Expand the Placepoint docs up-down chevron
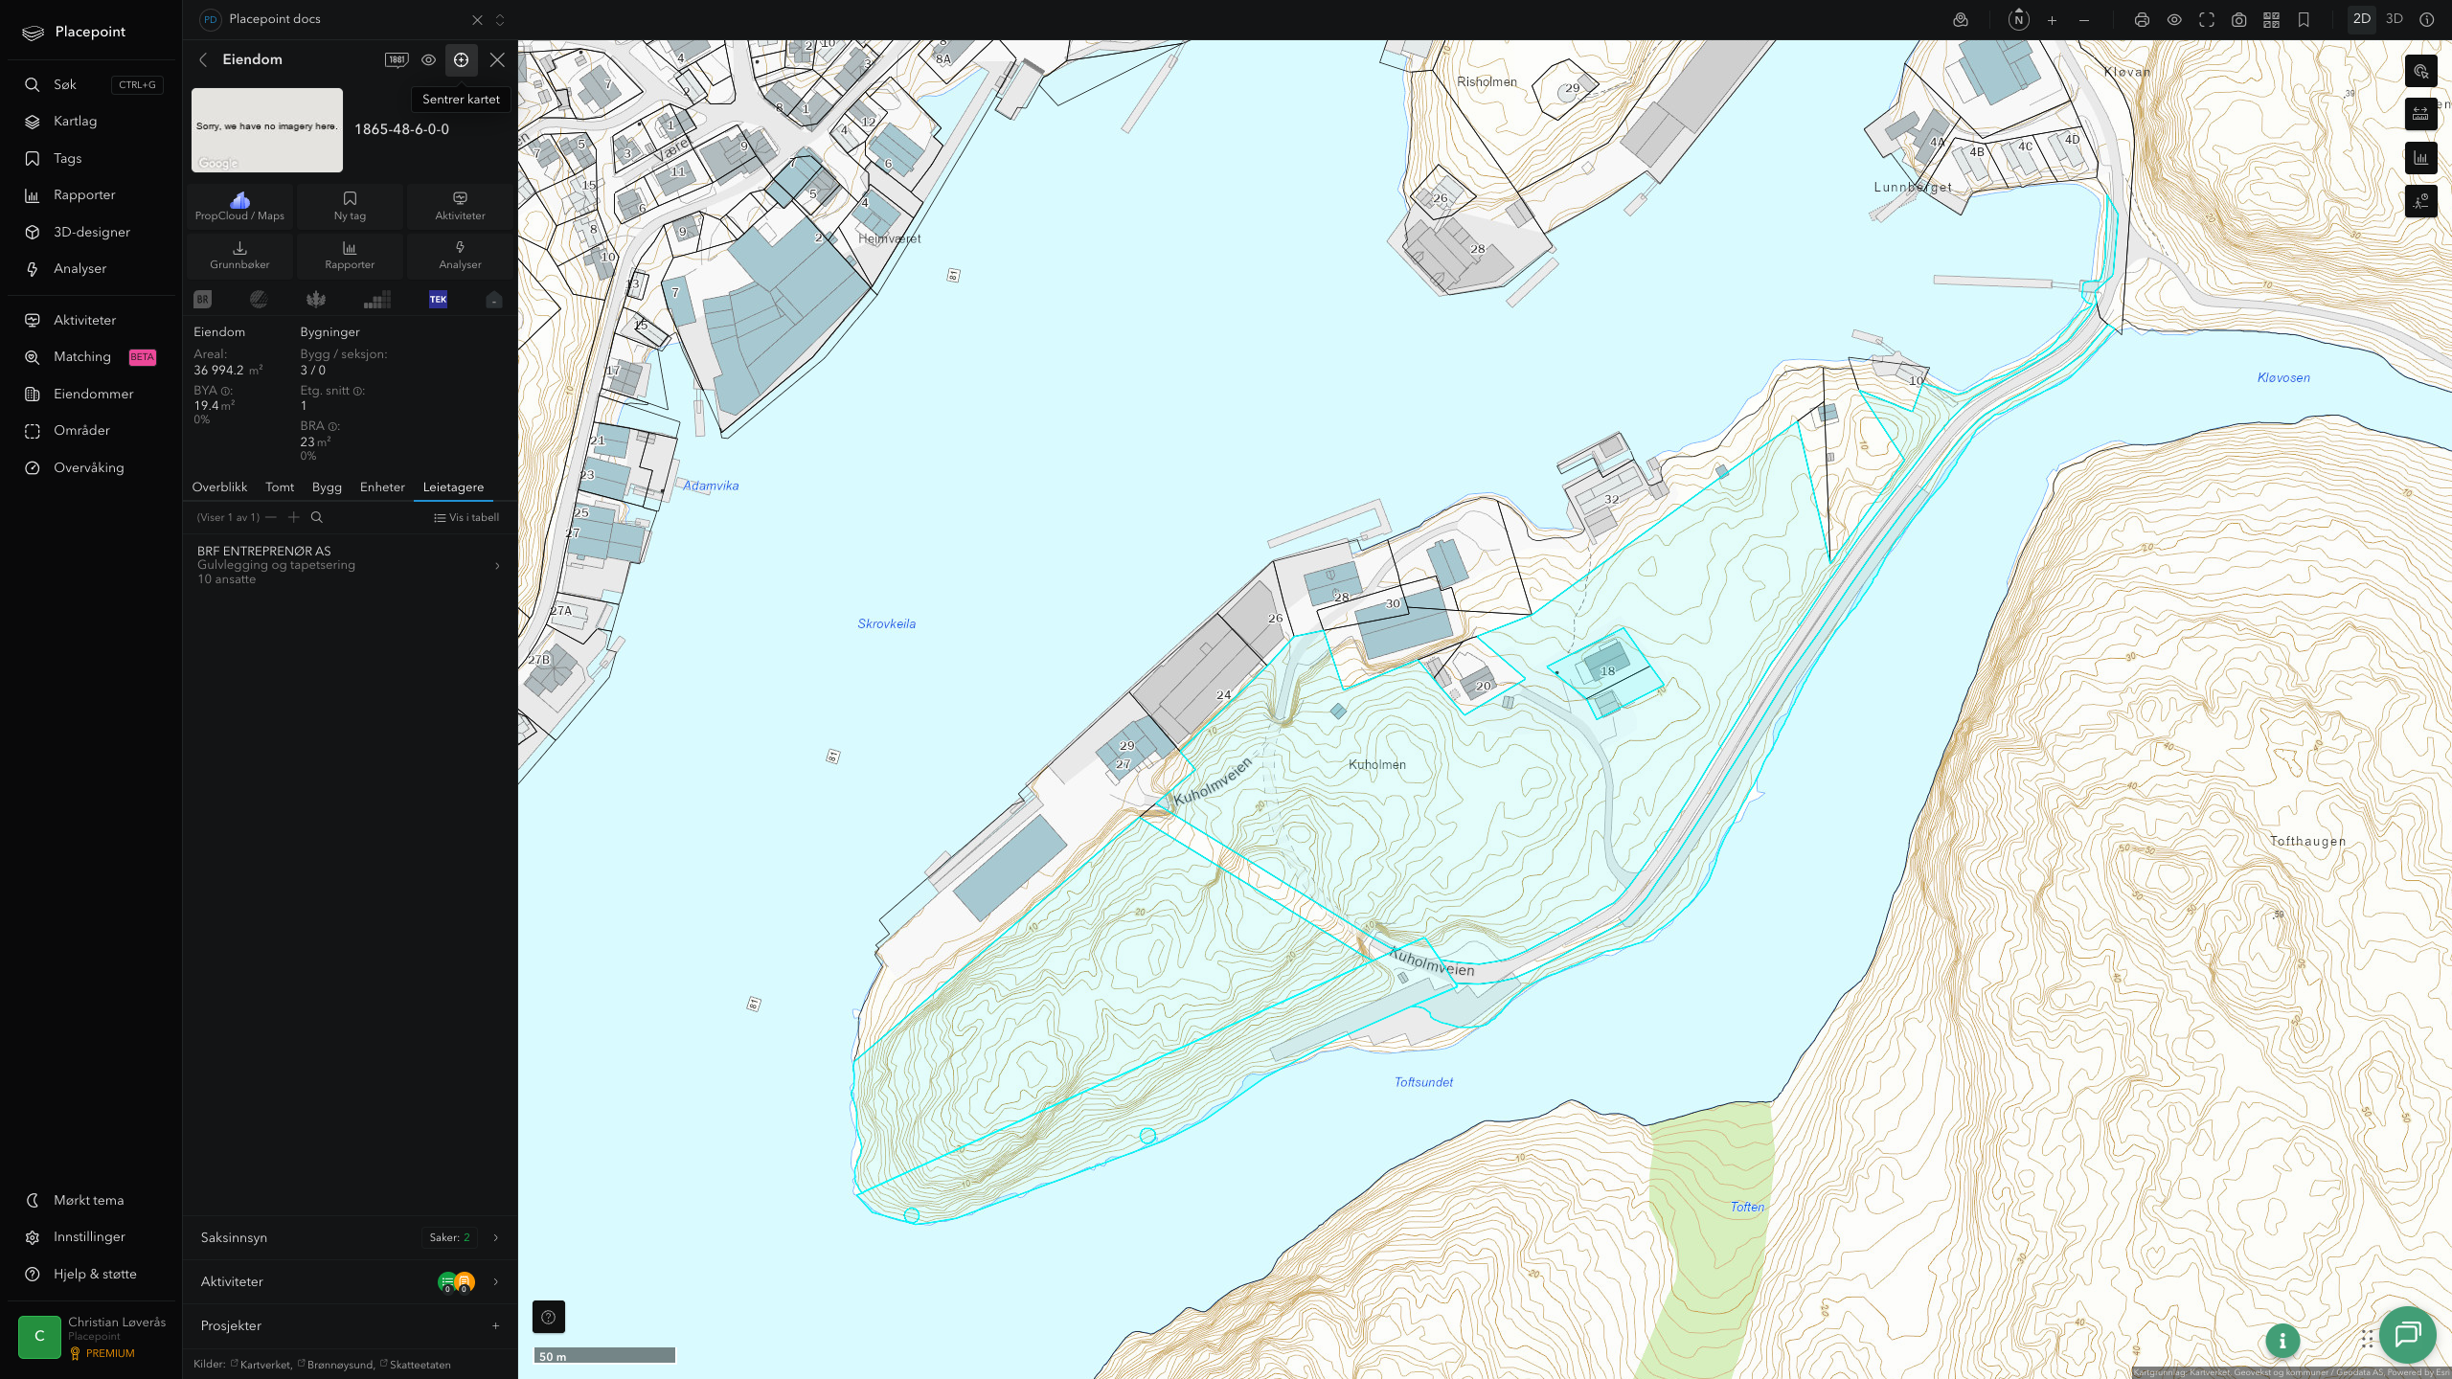Image resolution: width=2452 pixels, height=1379 pixels. [500, 19]
